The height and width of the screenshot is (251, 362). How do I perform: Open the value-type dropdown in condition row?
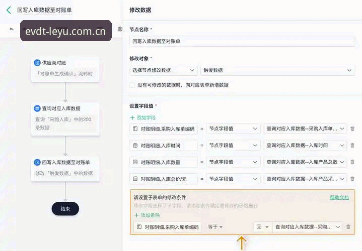(263, 227)
